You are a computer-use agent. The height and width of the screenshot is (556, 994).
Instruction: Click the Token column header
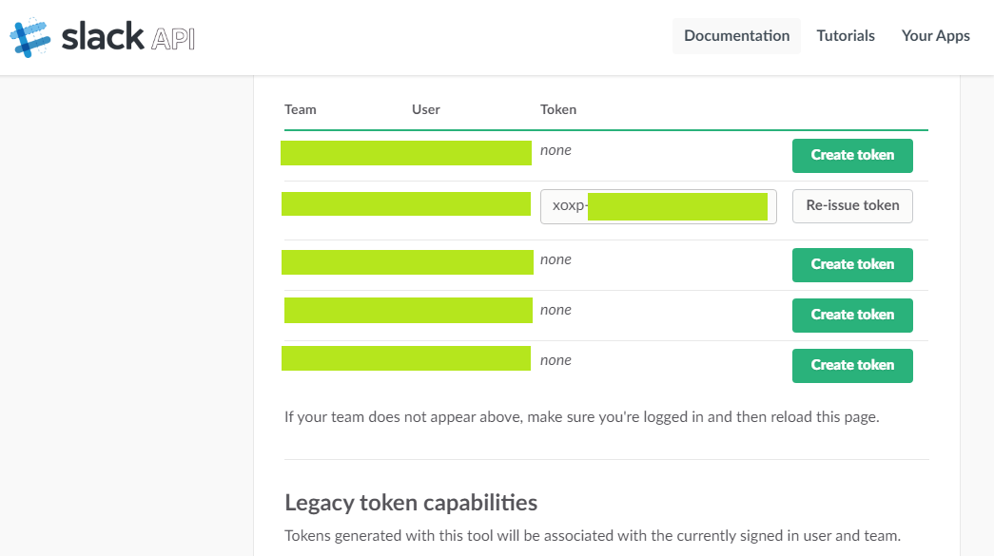558,109
